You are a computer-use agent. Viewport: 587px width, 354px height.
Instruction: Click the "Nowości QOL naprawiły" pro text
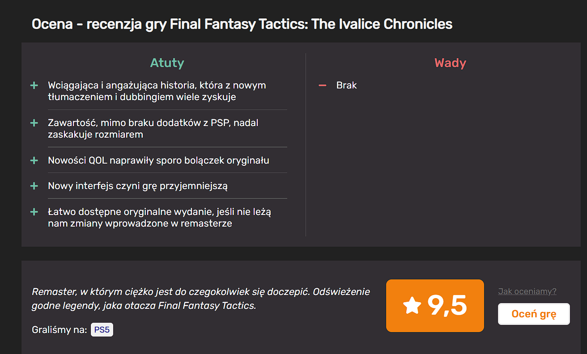158,160
